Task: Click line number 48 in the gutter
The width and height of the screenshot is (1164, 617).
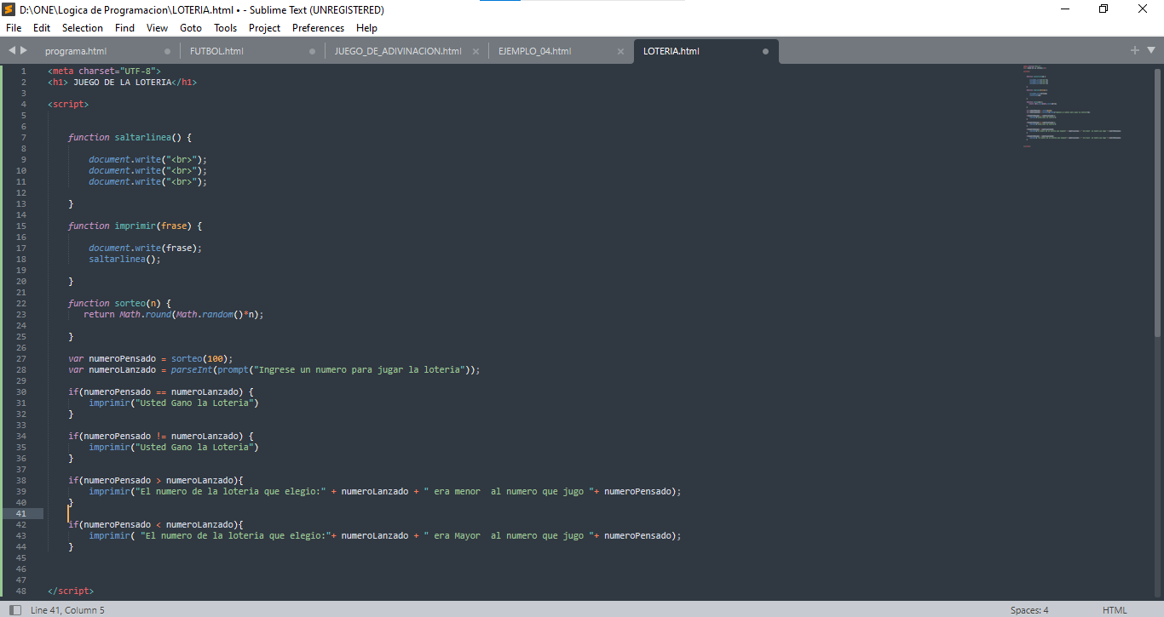Action: click(x=21, y=591)
